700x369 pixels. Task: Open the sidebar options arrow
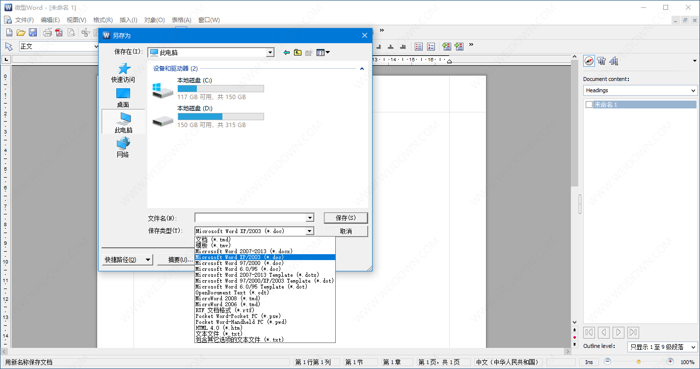tap(695, 61)
